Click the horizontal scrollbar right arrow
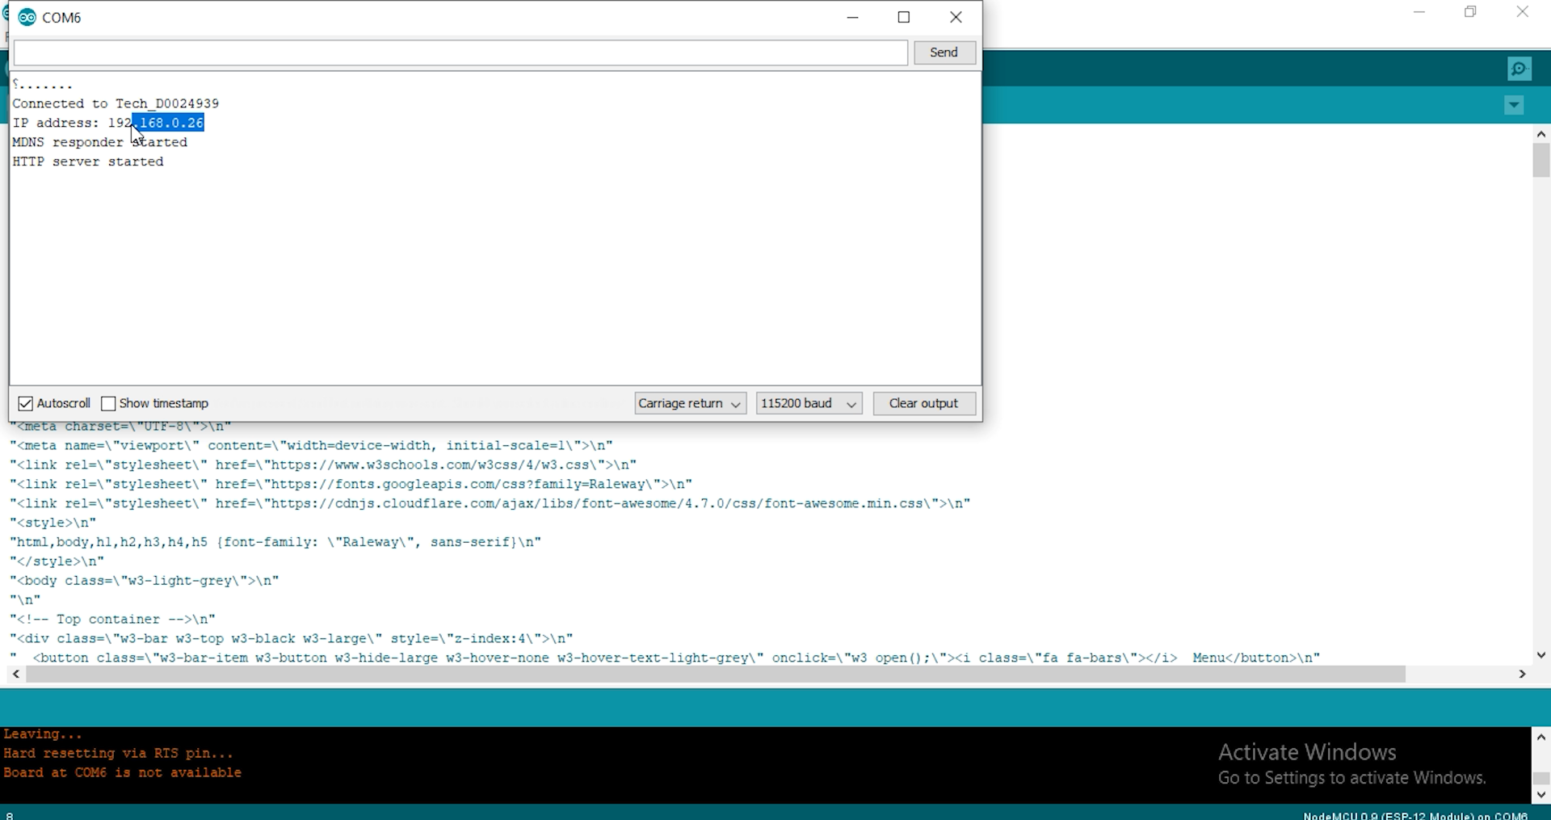This screenshot has height=820, width=1551. [x=1522, y=674]
